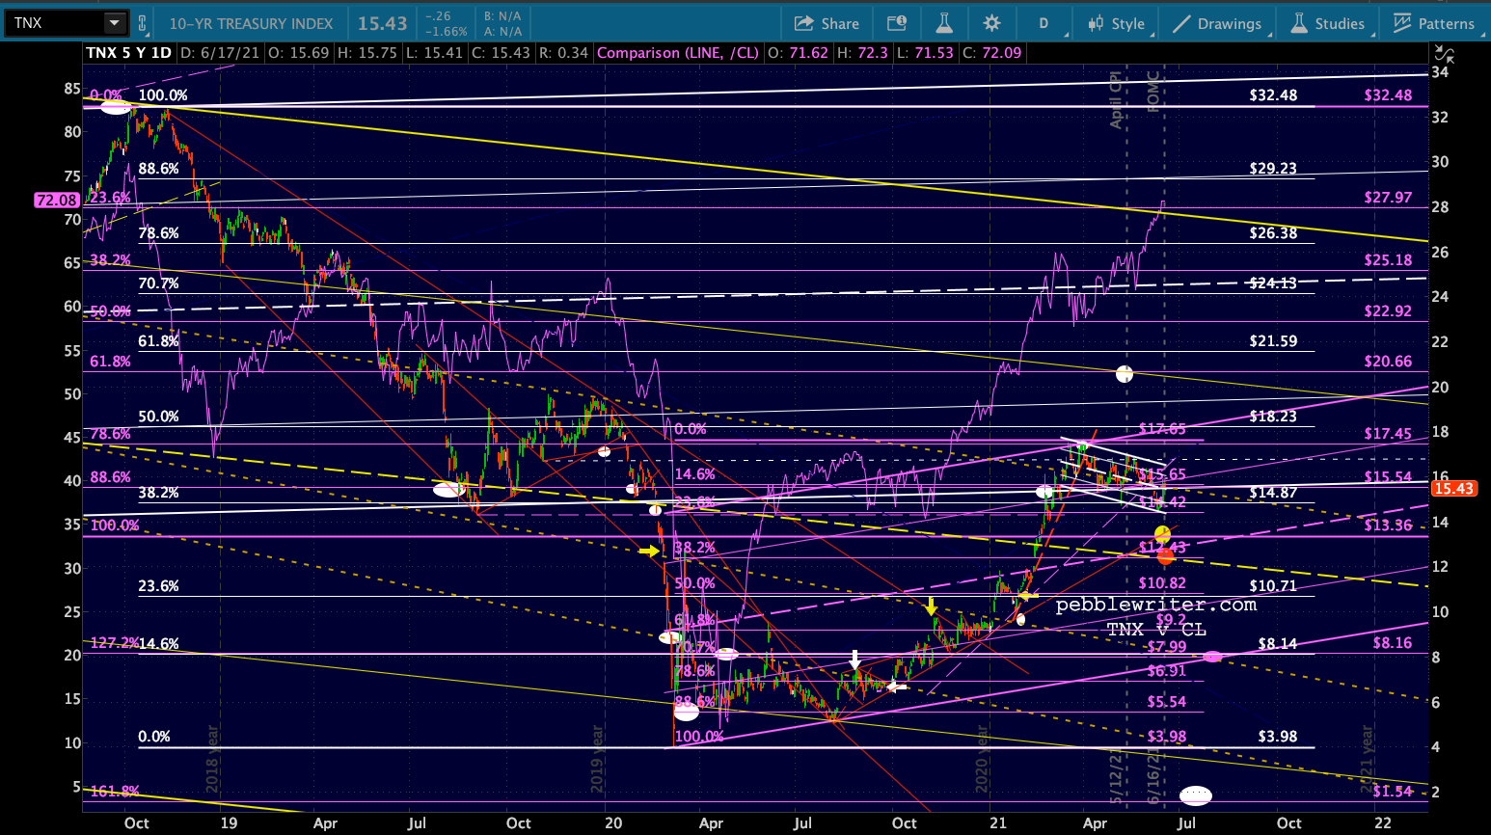Click the 'TNX V CL' text note
This screenshot has width=1491, height=835.
pos(1156,629)
